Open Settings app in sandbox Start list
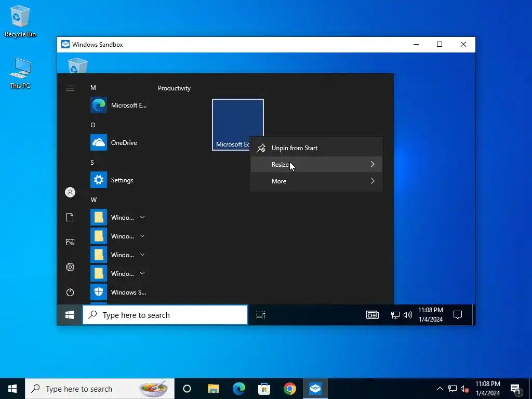 112,180
